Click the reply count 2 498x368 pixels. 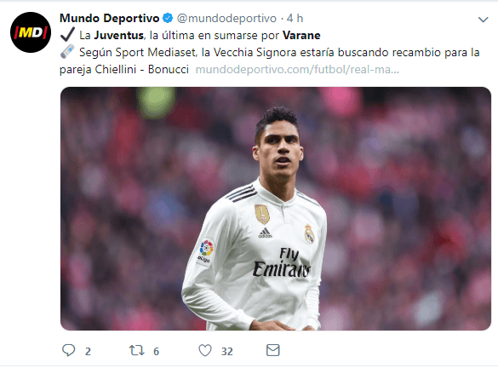point(88,352)
